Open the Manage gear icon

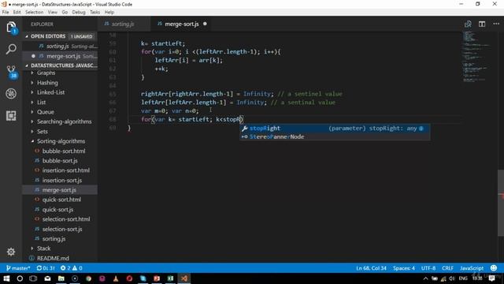pyautogui.click(x=11, y=252)
